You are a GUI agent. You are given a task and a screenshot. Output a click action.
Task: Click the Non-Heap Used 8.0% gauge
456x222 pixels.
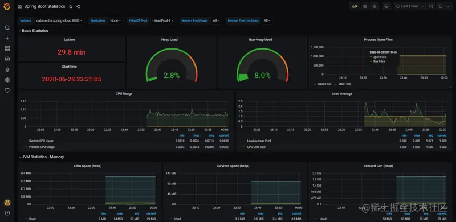tap(262, 65)
